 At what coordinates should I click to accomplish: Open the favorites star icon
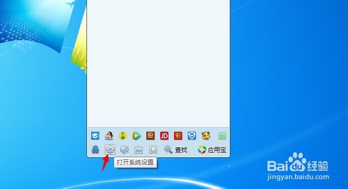pyautogui.click(x=153, y=150)
